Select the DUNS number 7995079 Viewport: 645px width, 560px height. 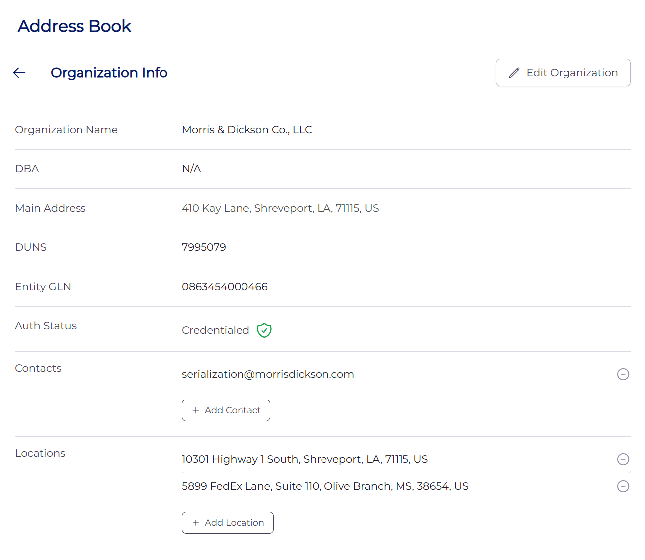tap(204, 247)
